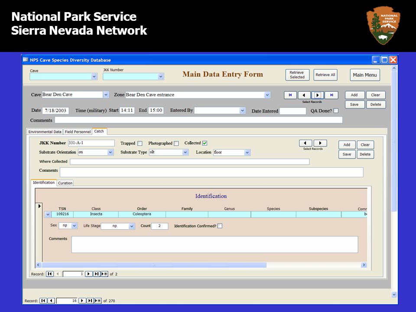Expand the Zone dropdown
The image size is (416, 312).
pos(267,95)
